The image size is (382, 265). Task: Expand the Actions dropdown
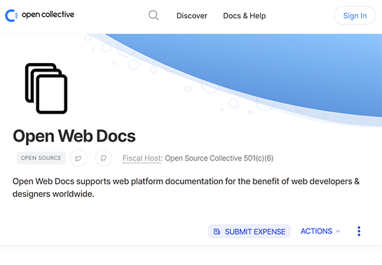pyautogui.click(x=320, y=231)
